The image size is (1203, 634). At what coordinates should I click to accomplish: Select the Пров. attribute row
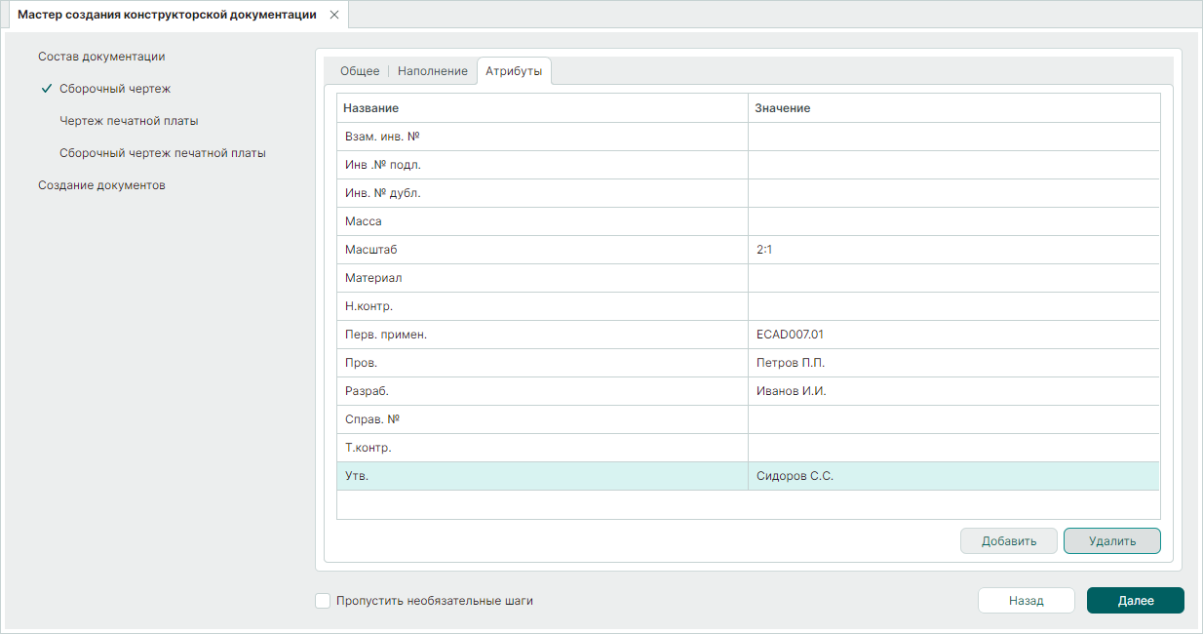541,363
